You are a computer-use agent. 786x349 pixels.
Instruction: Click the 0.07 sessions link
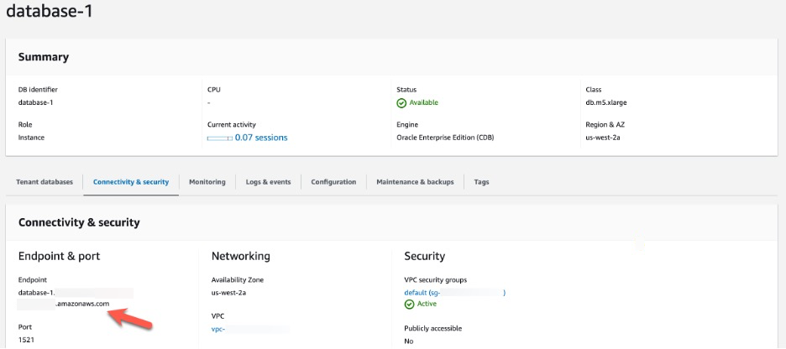[261, 138]
